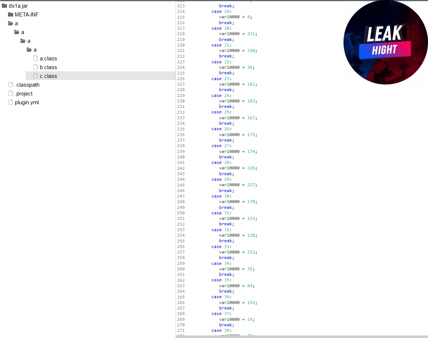The height and width of the screenshot is (338, 428).
Task: Click line number 269
Action: [x=181, y=319]
